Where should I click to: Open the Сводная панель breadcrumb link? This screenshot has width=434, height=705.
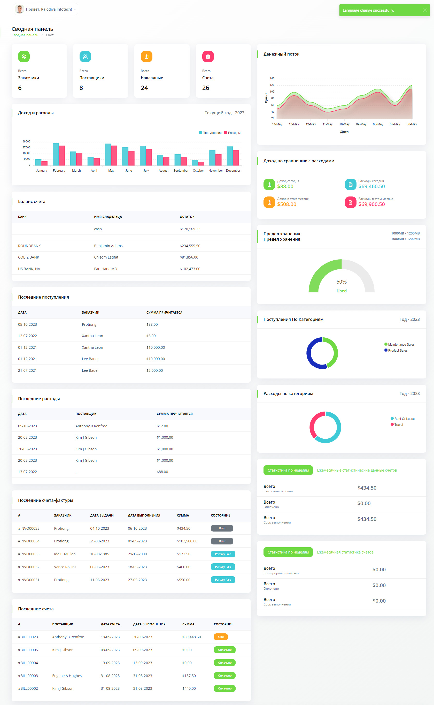(25, 35)
